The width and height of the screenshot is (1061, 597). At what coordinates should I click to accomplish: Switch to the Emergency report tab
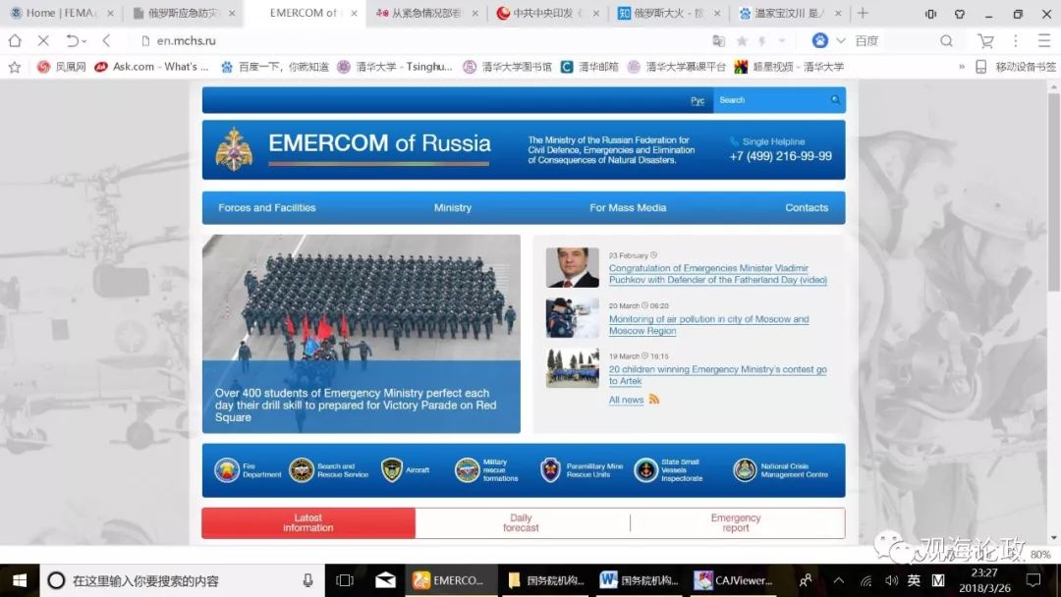coord(736,523)
